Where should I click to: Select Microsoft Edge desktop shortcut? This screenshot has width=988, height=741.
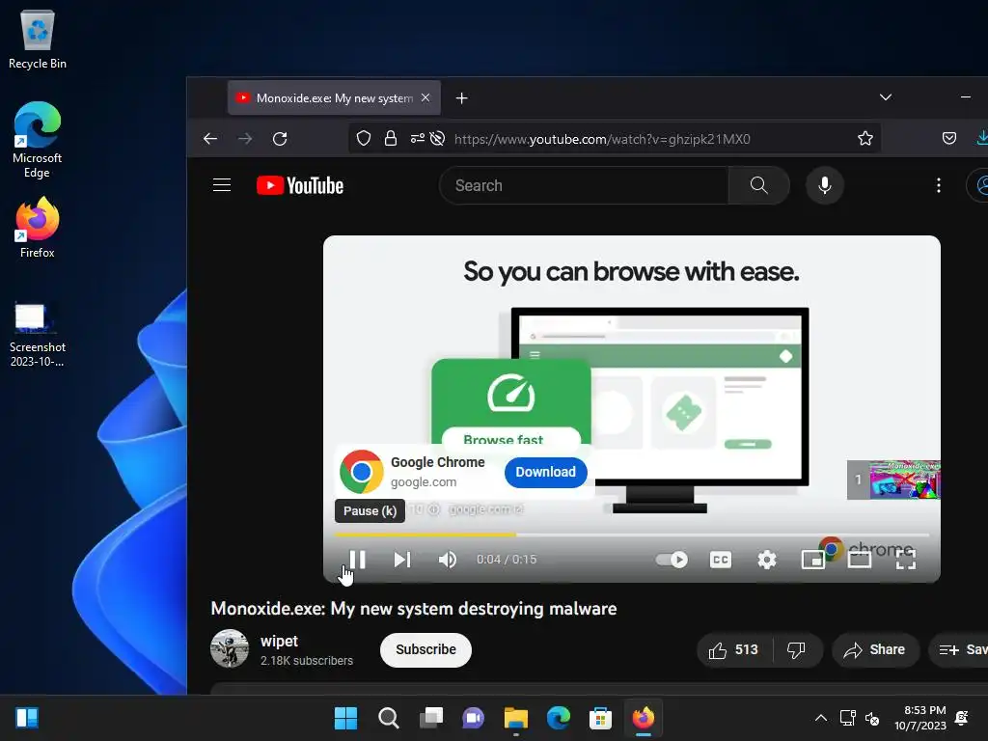[38, 140]
